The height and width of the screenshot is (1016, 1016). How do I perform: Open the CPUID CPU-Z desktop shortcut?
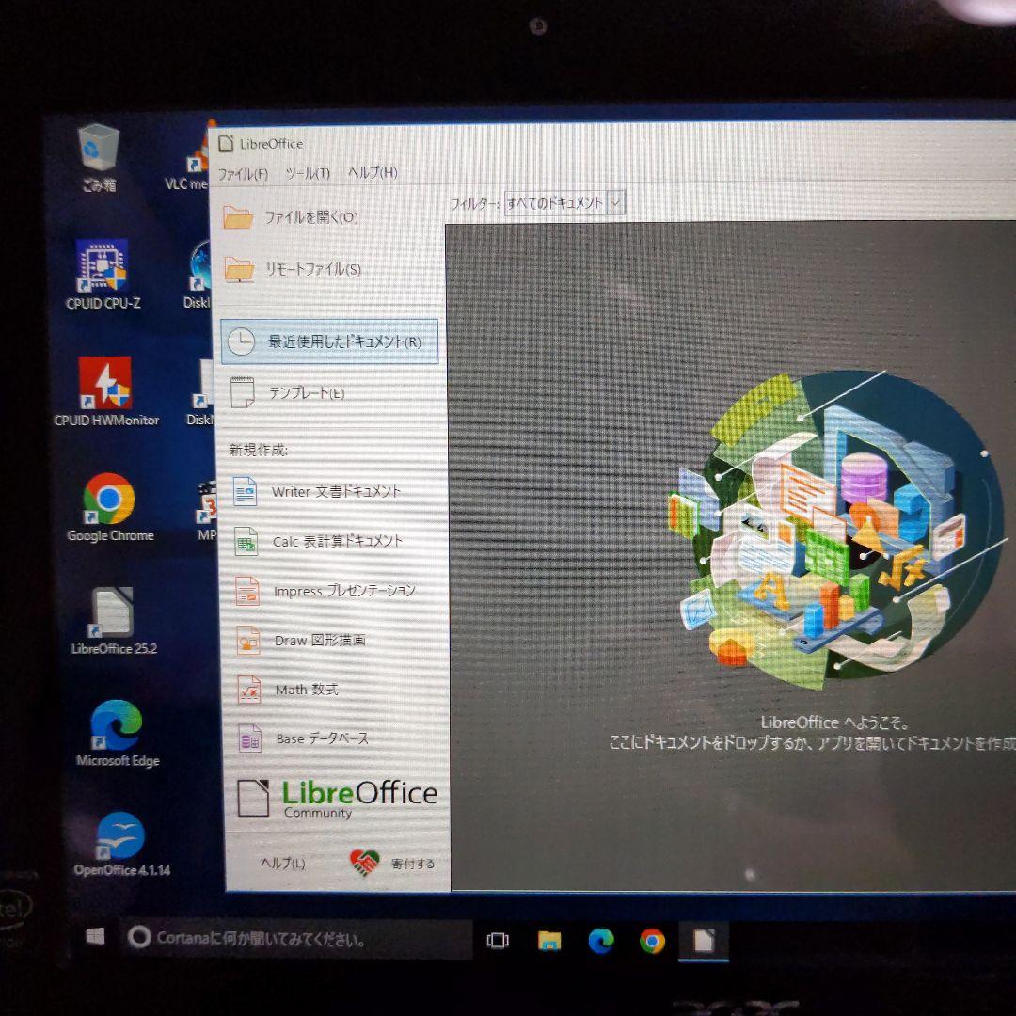(103, 275)
